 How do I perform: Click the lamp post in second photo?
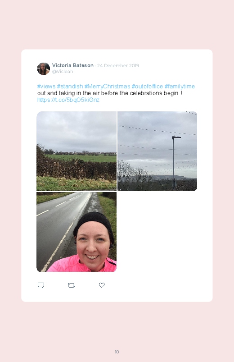click(x=175, y=163)
